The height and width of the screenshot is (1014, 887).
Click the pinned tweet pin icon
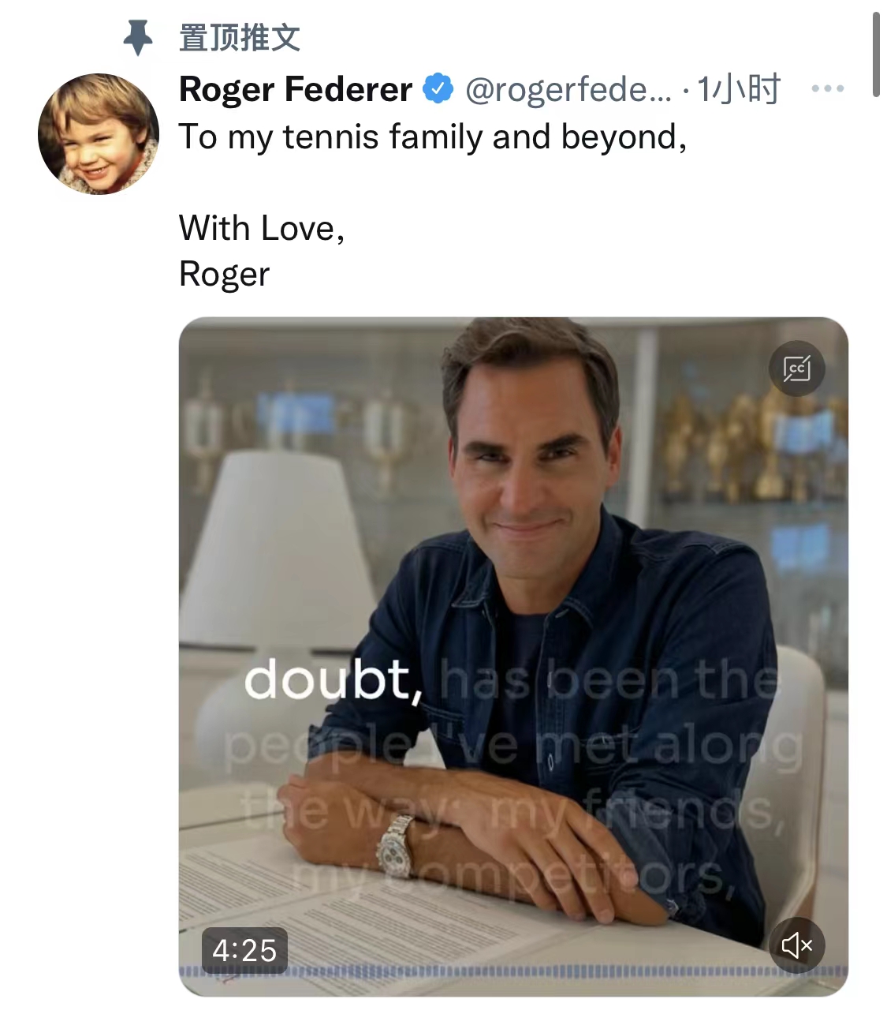pos(138,37)
